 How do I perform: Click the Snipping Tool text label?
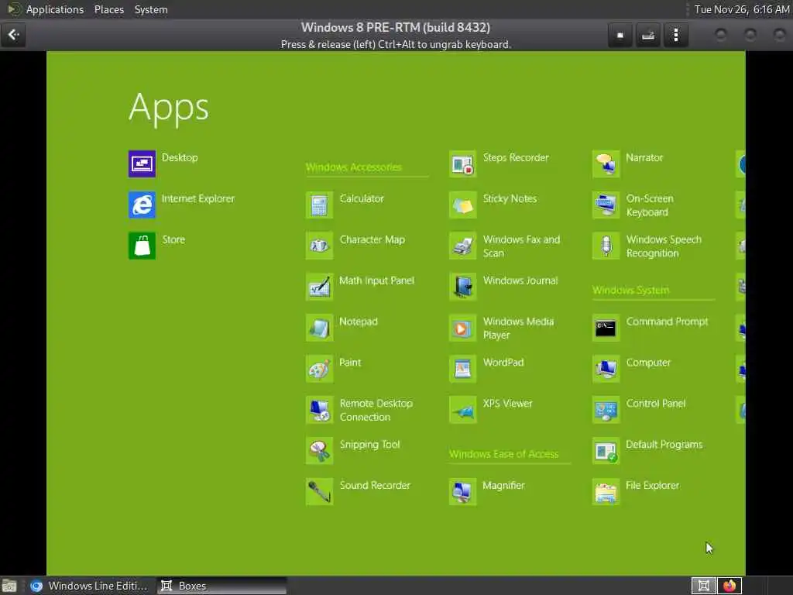tap(369, 444)
